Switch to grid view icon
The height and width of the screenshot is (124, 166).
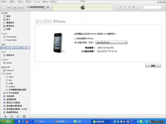(x=129, y=7)
